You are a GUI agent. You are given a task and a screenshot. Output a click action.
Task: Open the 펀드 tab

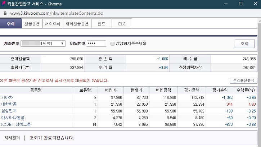[x=102, y=24]
